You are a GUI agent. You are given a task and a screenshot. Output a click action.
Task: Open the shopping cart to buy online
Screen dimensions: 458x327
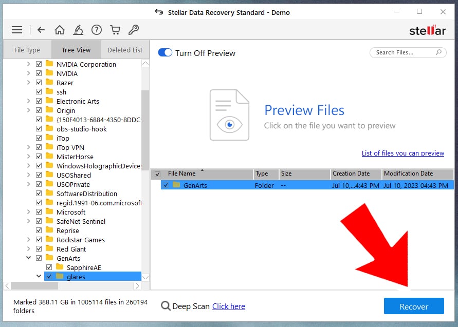point(115,29)
